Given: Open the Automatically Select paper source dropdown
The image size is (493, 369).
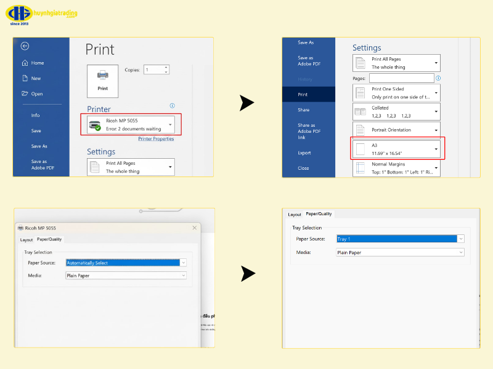Looking at the screenshot, I should pos(183,263).
